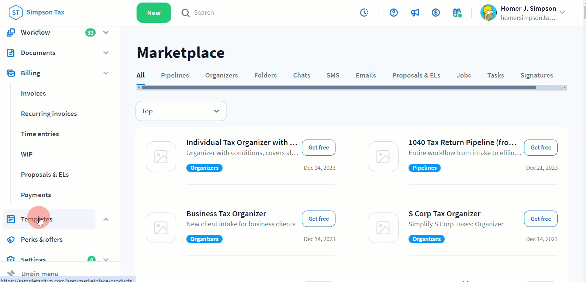Click the green New button
The height and width of the screenshot is (282, 586).
coord(154,13)
